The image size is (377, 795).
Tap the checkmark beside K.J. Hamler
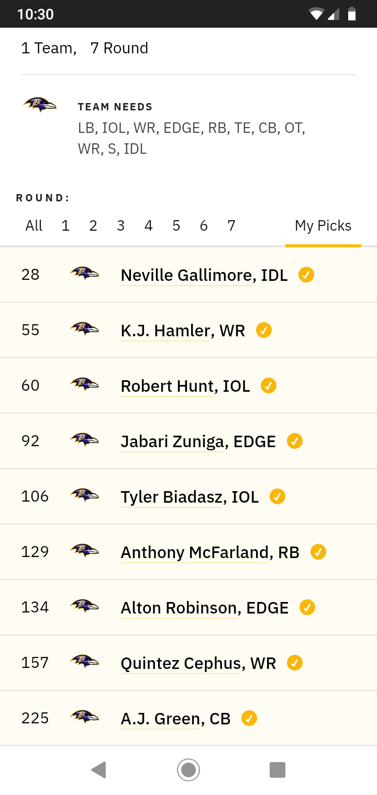pyautogui.click(x=264, y=330)
